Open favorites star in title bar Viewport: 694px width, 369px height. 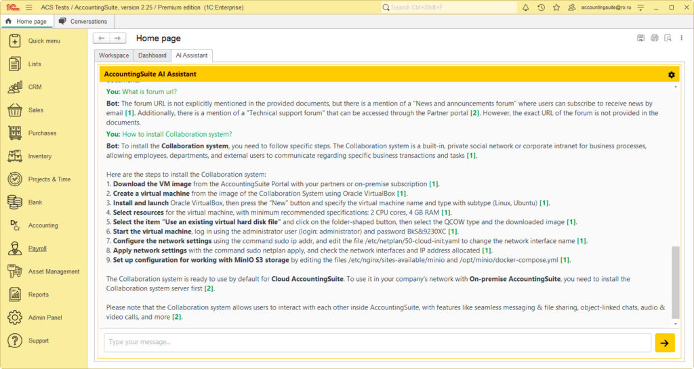click(x=556, y=7)
